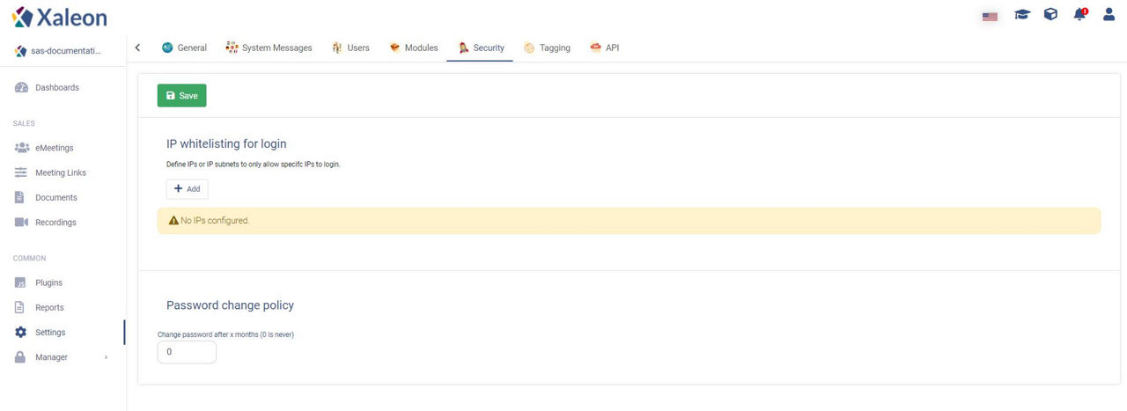Open the user profile icon
1127x411 pixels.
point(1109,15)
